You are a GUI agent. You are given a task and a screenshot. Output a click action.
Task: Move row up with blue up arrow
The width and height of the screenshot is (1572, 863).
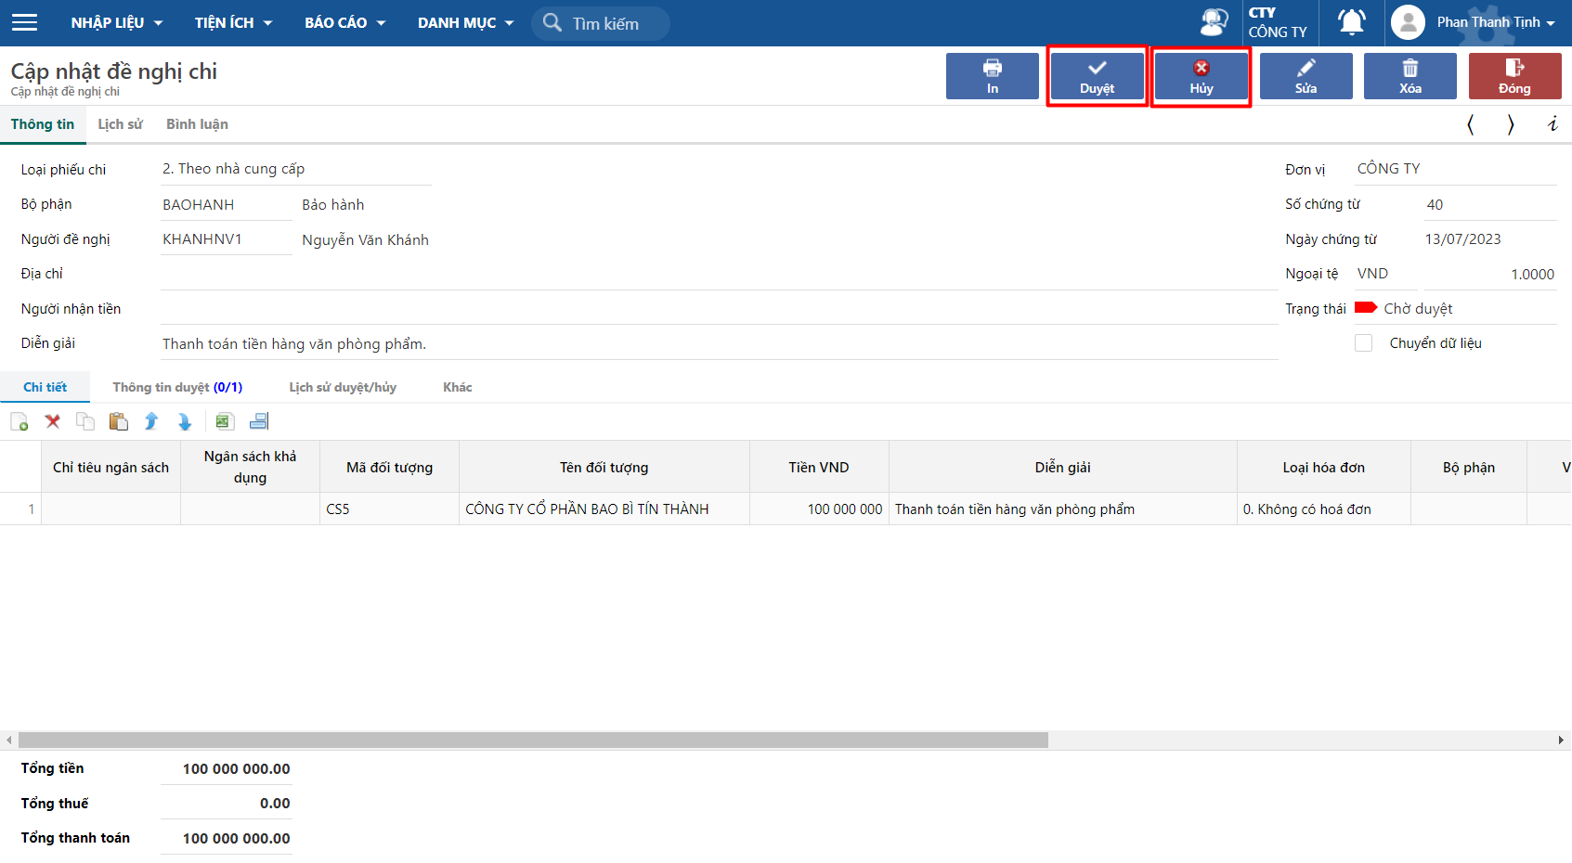[x=151, y=422]
